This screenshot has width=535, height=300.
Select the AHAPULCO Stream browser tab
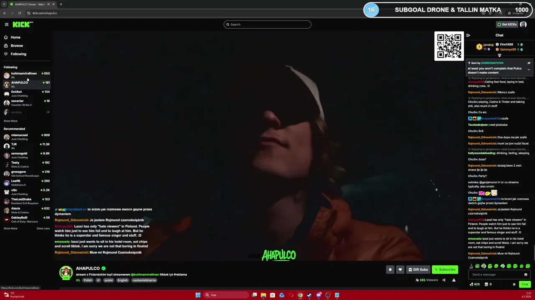pyautogui.click(x=33, y=4)
